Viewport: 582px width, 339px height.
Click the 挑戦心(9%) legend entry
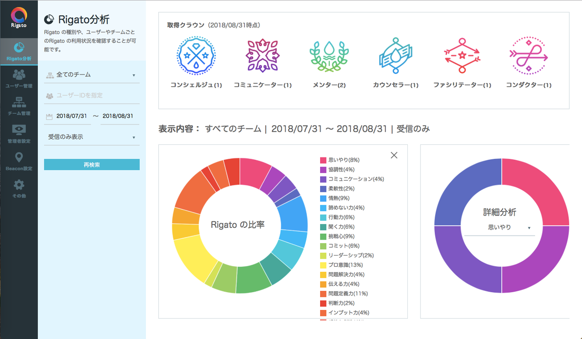(x=337, y=236)
